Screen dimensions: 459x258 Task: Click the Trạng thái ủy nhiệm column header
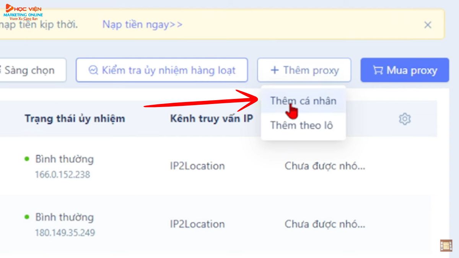tap(75, 118)
